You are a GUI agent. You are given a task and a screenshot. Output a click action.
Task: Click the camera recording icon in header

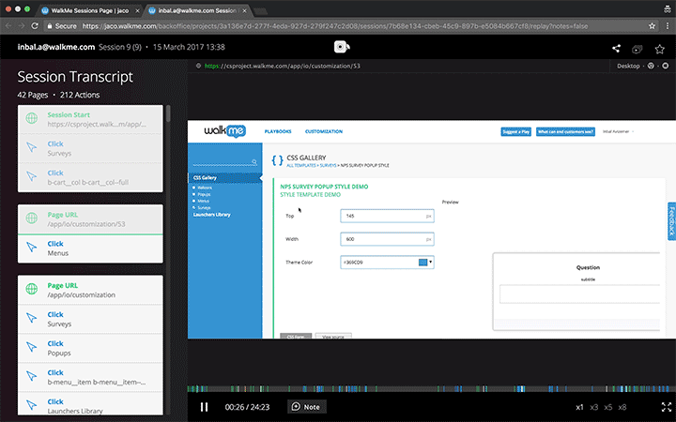[x=342, y=47]
